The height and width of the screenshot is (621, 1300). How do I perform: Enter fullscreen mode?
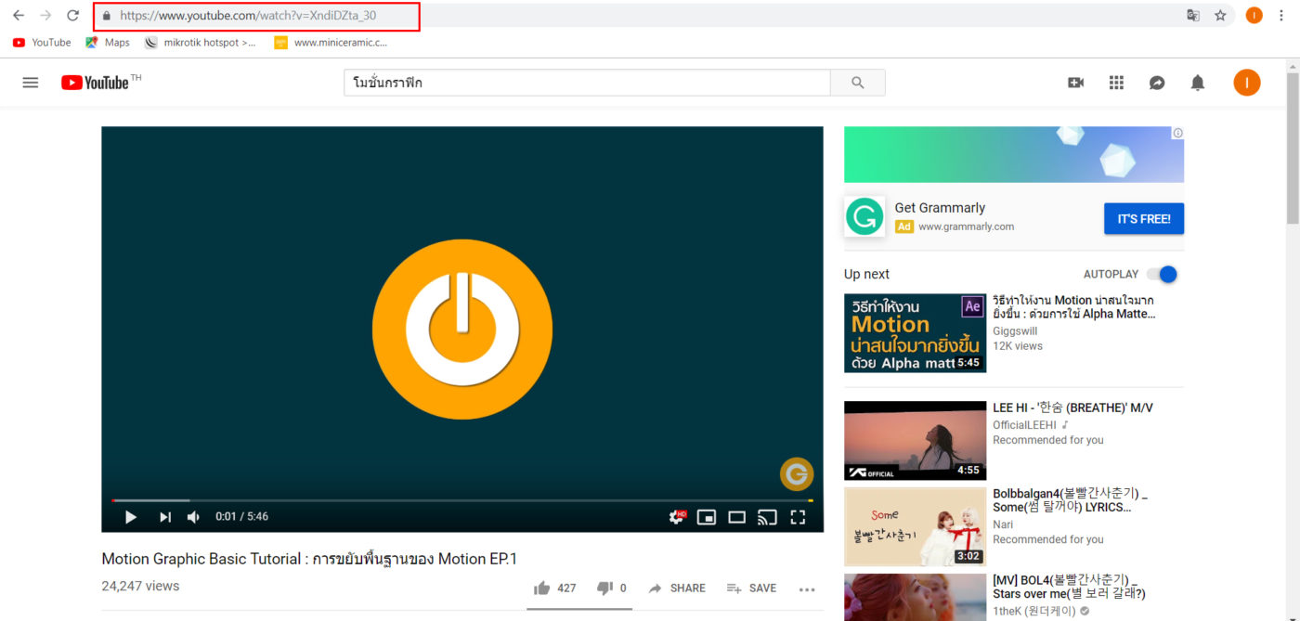(798, 517)
